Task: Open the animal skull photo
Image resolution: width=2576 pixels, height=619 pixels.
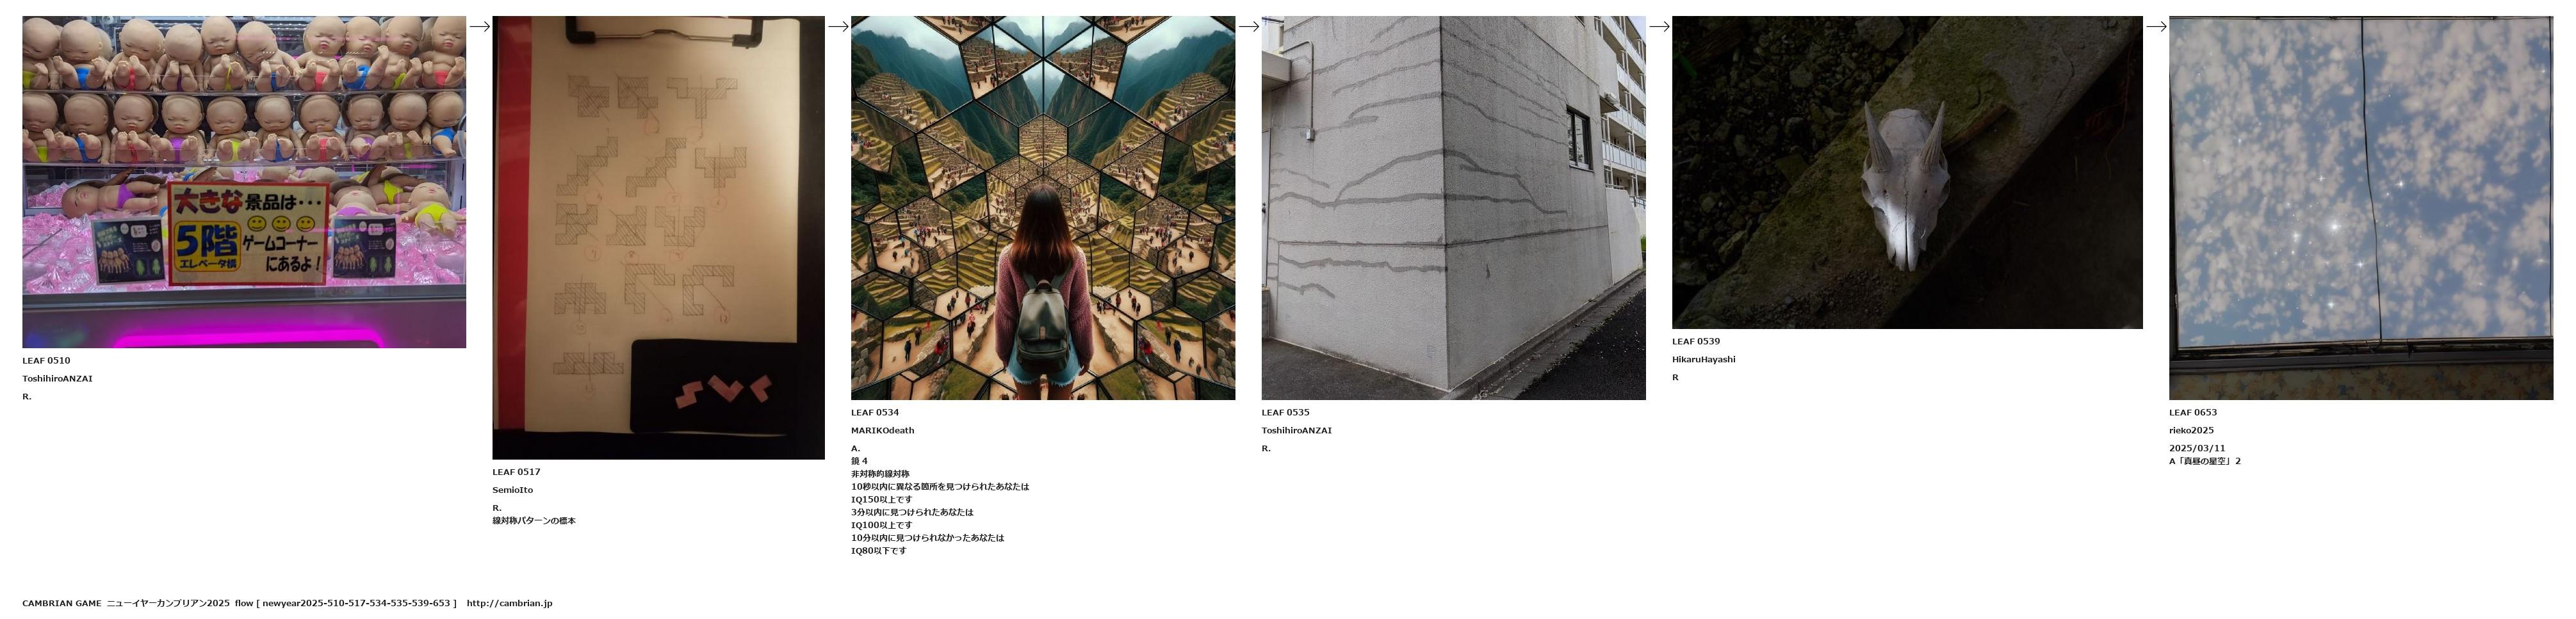Action: point(1907,172)
